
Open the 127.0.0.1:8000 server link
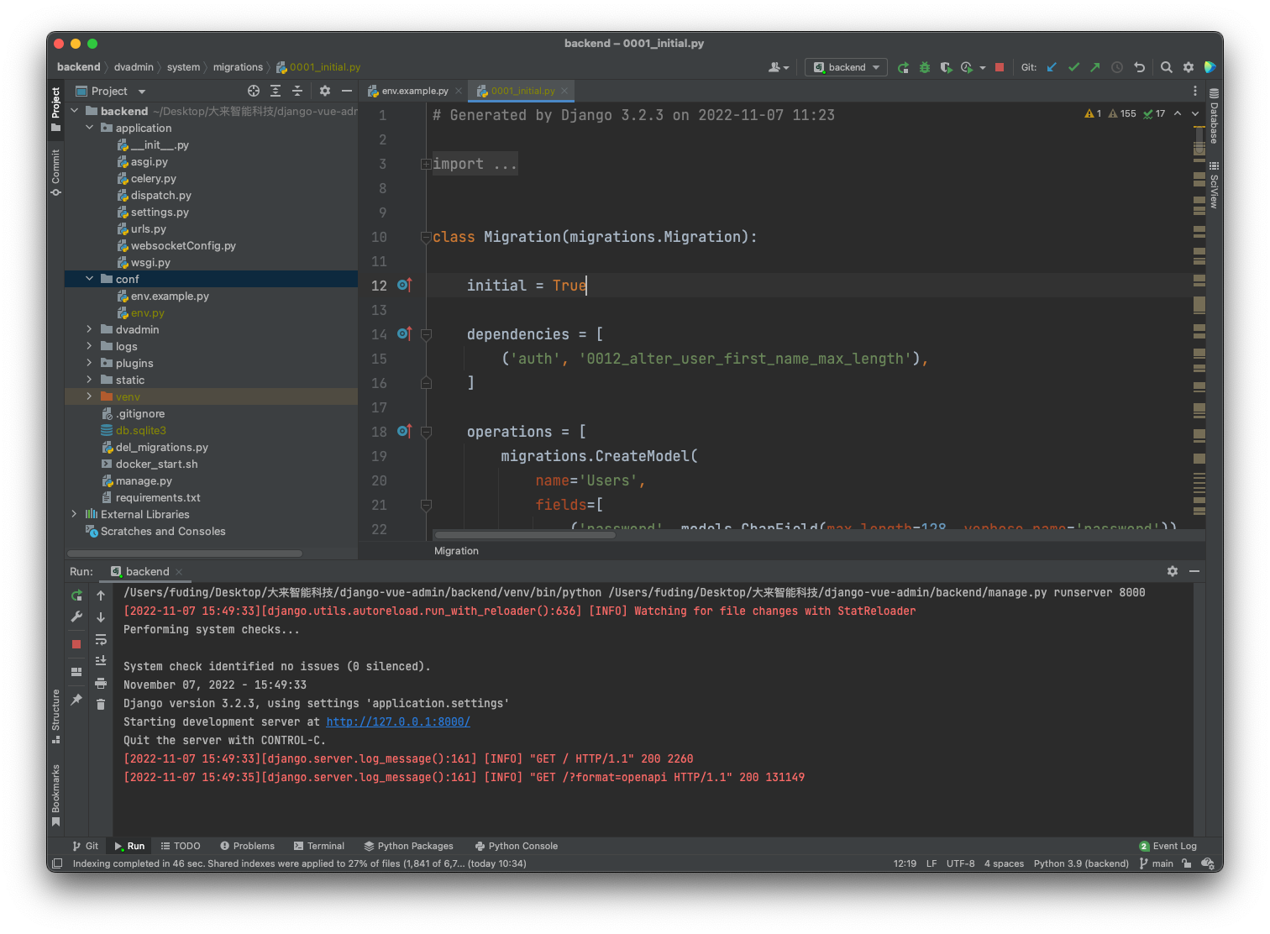398,721
